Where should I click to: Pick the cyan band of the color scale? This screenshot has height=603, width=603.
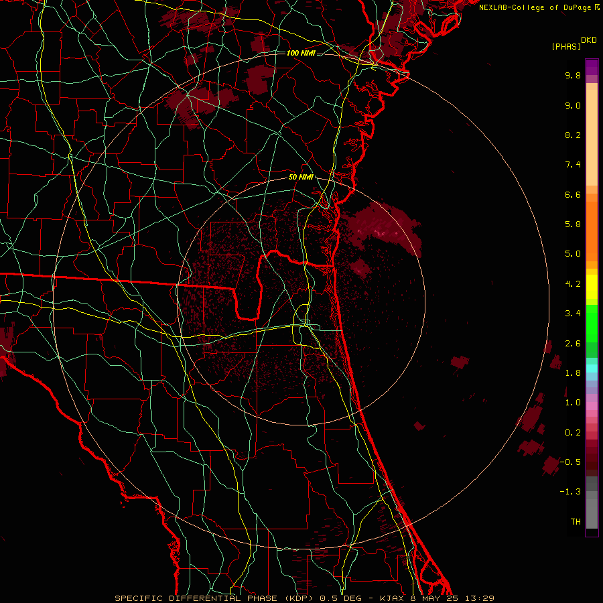592,368
